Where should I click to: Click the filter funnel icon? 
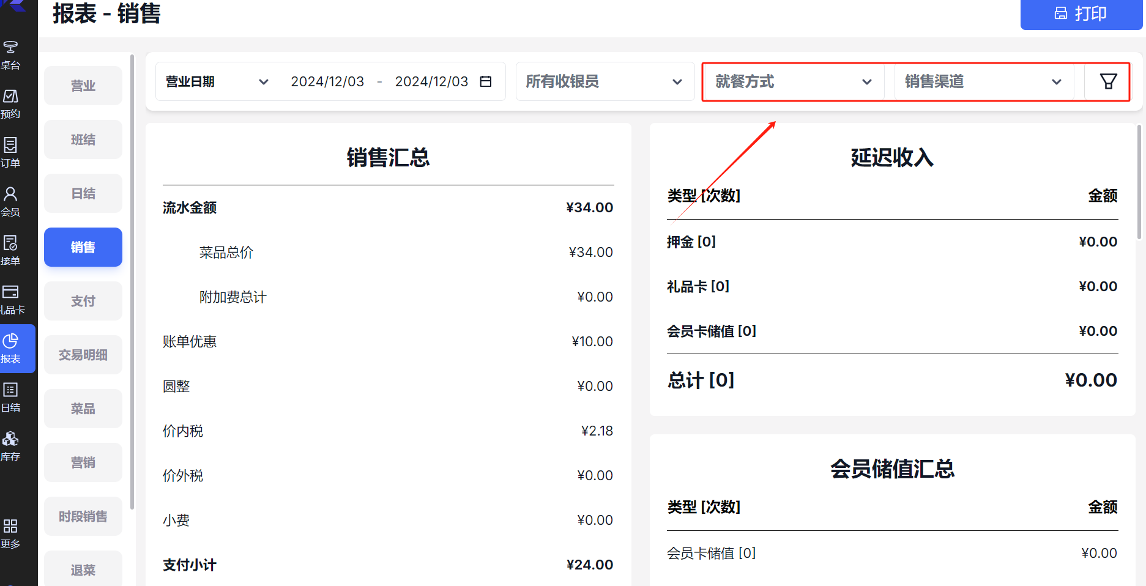click(1108, 81)
